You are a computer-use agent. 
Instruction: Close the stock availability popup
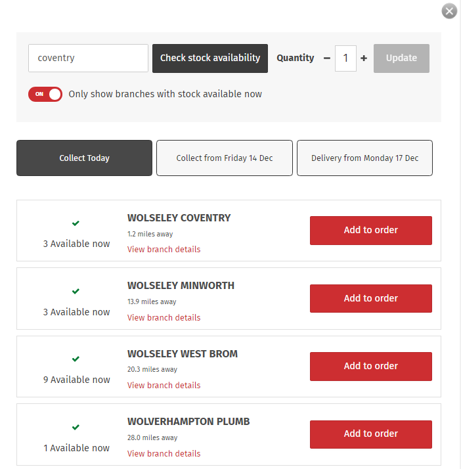(x=449, y=11)
